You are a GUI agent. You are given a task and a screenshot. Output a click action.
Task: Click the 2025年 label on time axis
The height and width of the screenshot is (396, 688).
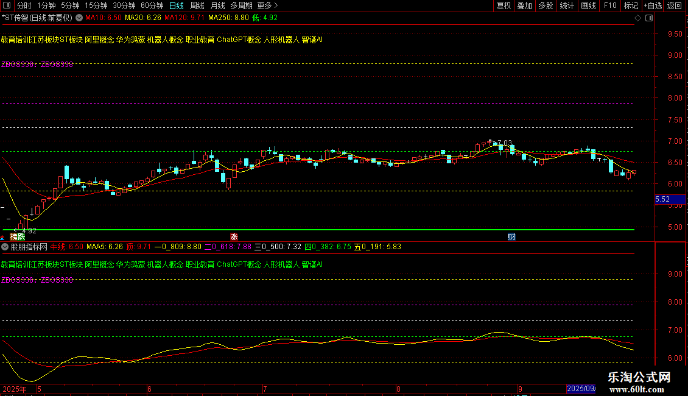15,389
